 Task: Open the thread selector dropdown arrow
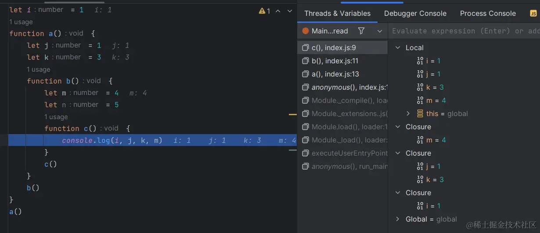[x=380, y=31]
